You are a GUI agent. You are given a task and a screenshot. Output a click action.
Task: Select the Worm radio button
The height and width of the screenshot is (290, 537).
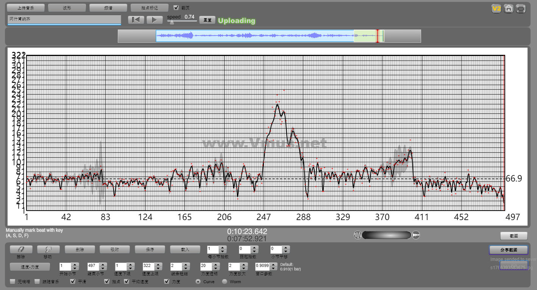tap(225, 282)
